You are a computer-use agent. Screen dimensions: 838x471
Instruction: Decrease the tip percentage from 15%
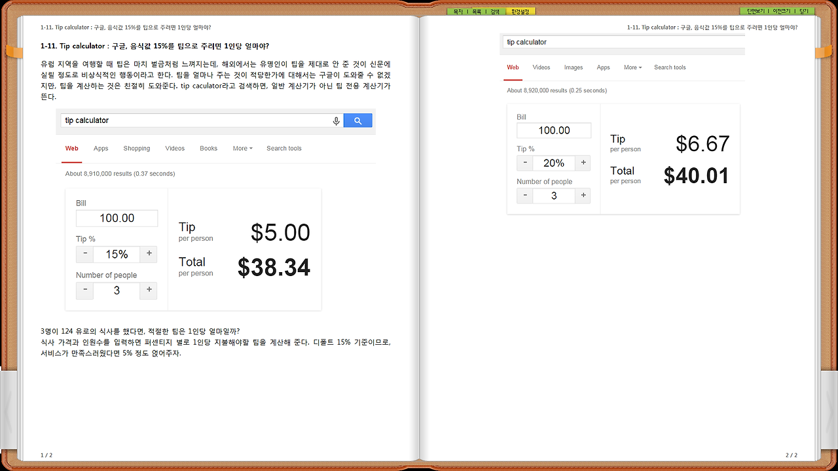[x=84, y=254]
